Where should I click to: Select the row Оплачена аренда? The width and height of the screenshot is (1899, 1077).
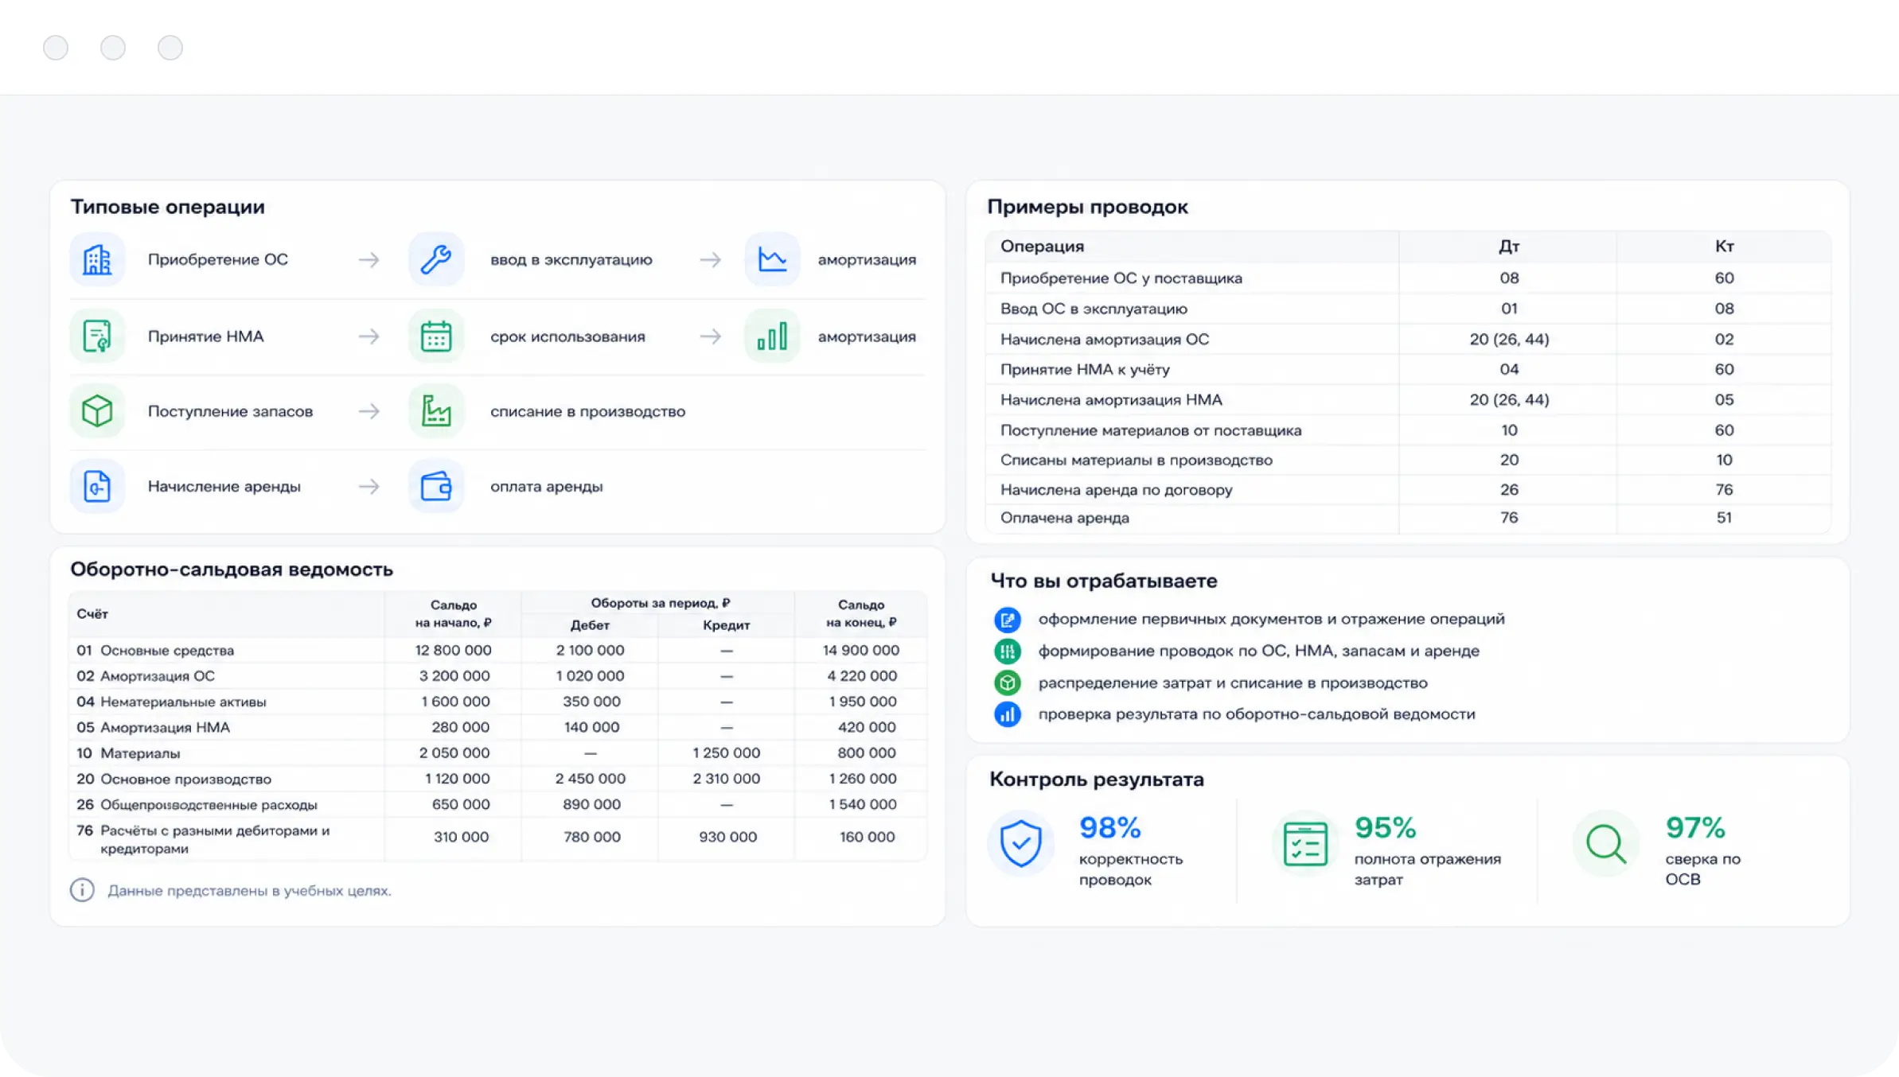coord(1408,518)
